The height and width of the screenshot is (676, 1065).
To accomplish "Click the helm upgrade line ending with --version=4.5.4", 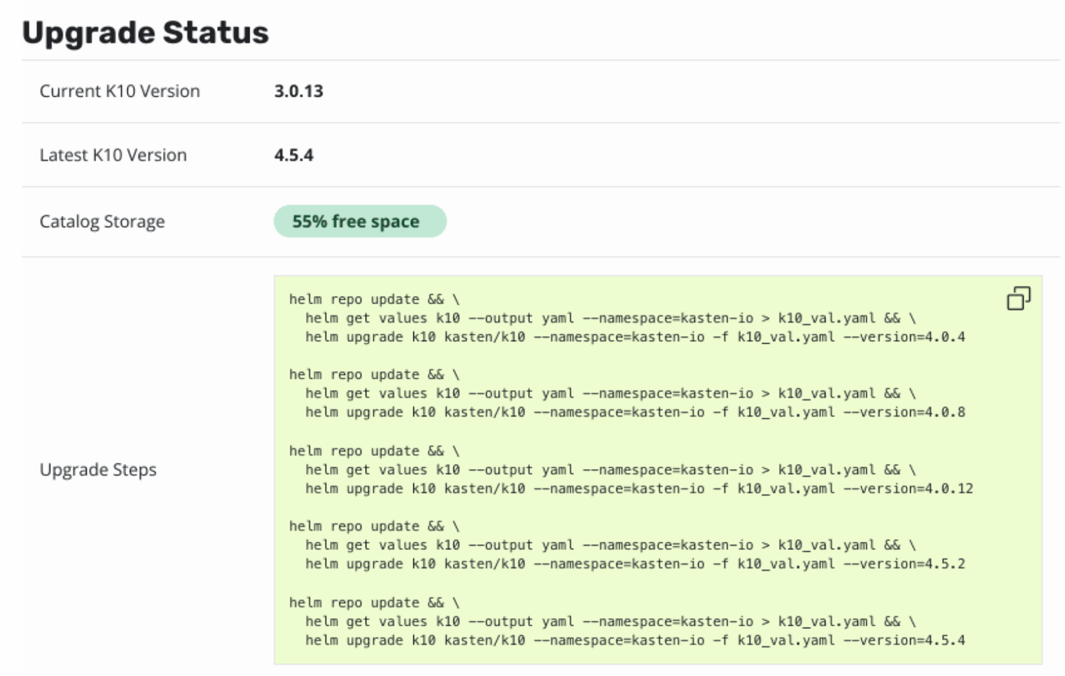I will click(634, 640).
